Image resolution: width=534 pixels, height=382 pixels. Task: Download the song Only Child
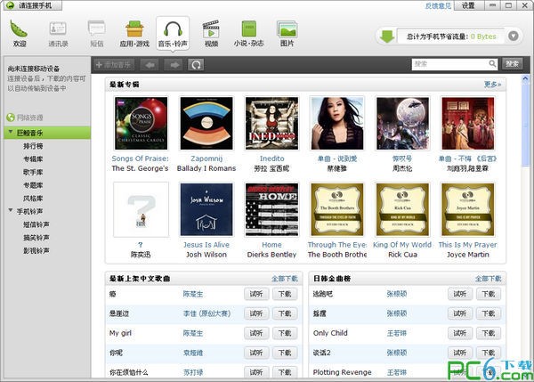489,333
